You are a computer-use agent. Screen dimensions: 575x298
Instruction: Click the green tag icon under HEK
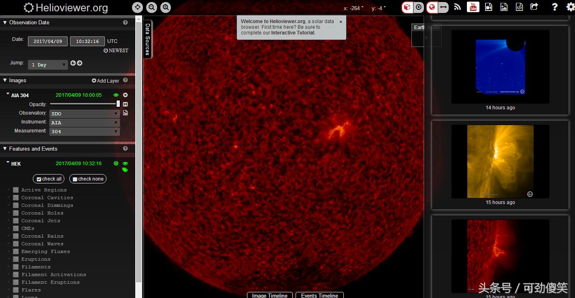[x=125, y=170]
